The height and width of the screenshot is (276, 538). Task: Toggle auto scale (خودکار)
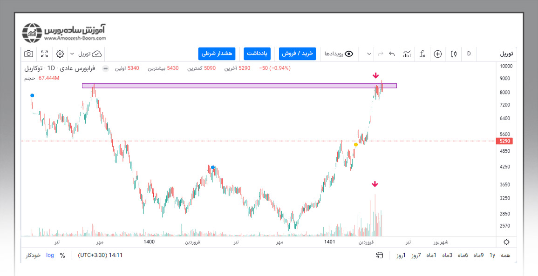33,255
